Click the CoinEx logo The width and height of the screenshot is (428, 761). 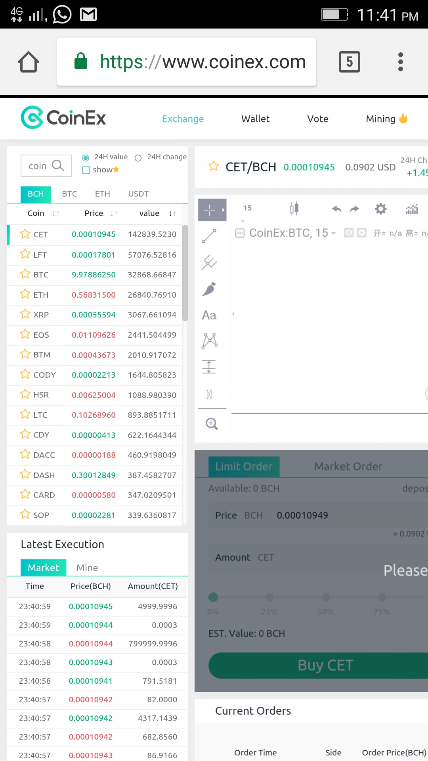[63, 117]
